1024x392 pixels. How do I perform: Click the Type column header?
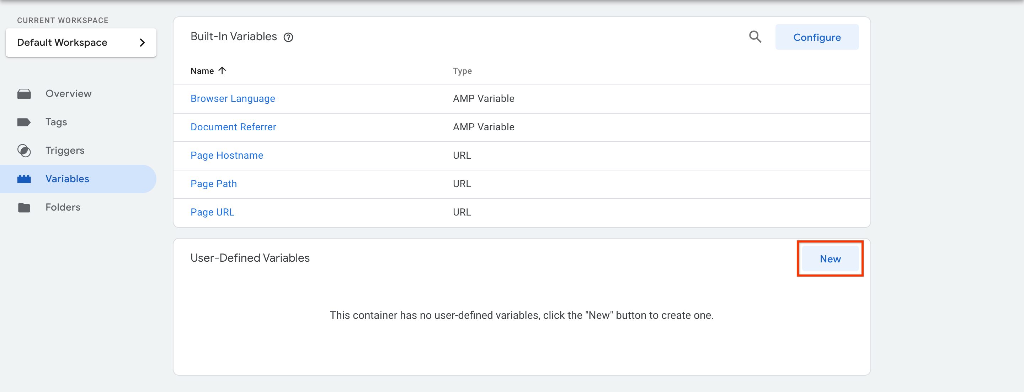coord(462,71)
